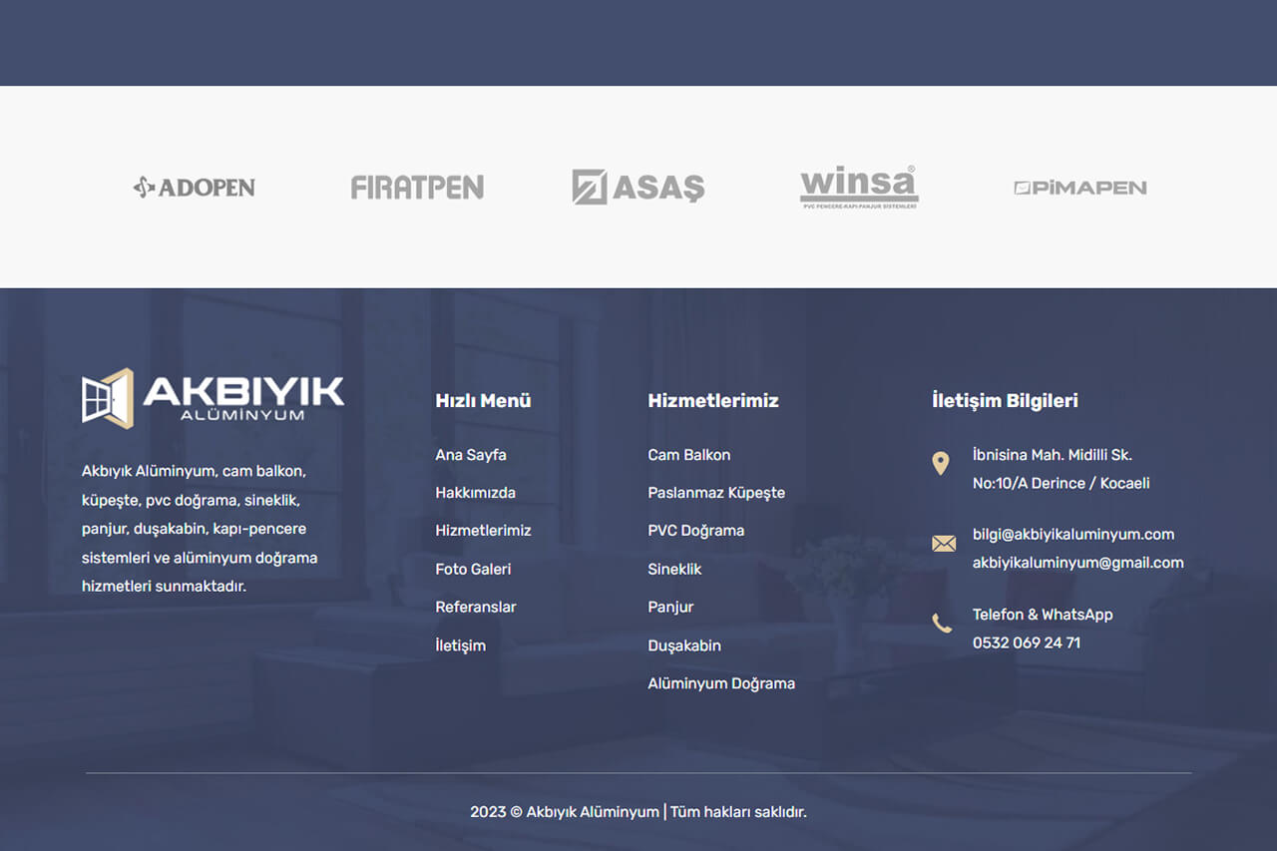Click the Adopen brand logo
Viewport: 1277px width, 851px height.
[x=195, y=188]
